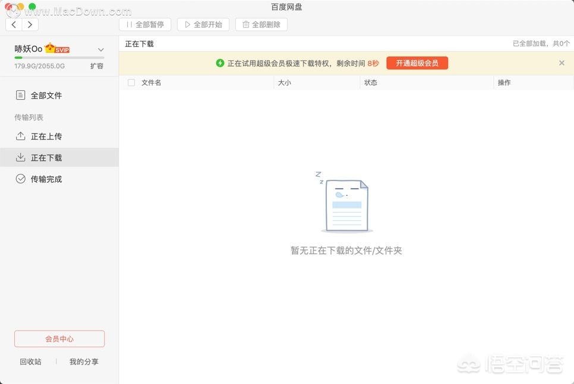The width and height of the screenshot is (574, 384).
Task: Click 全部删除 trash button
Action: point(261,24)
